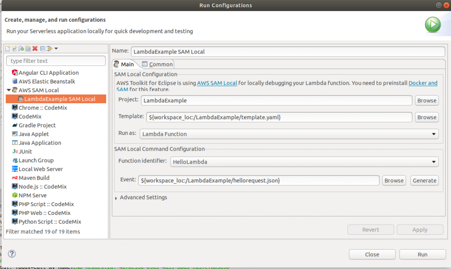Image resolution: width=451 pixels, height=269 pixels.
Task: Open the filter options dropdown arrow
Action: pyautogui.click(x=56, y=48)
